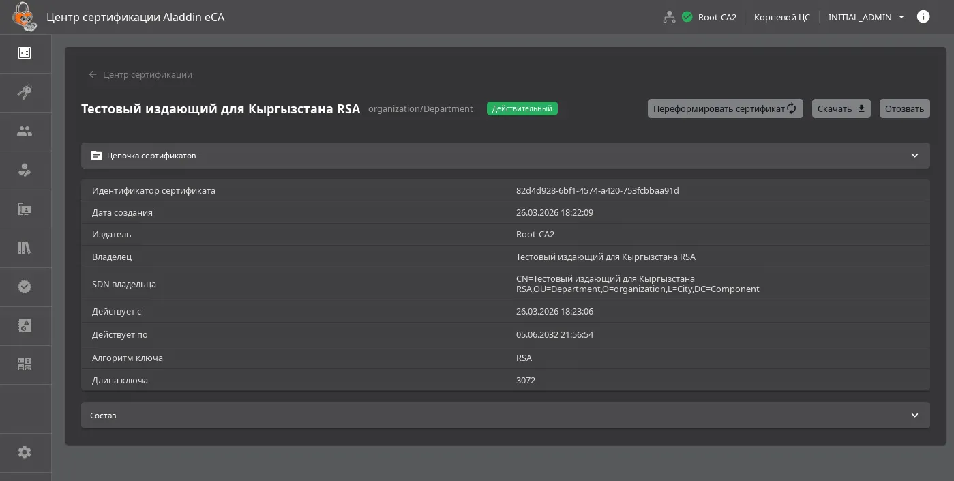Viewport: 954px width, 481px height.
Task: Click Переформировать сертификат button
Action: point(726,108)
